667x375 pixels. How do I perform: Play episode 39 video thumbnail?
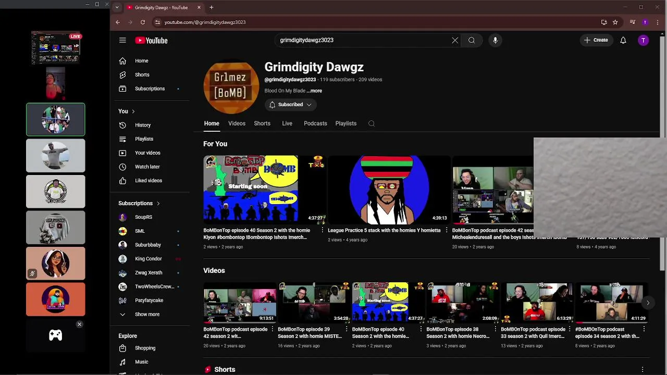tap(314, 303)
